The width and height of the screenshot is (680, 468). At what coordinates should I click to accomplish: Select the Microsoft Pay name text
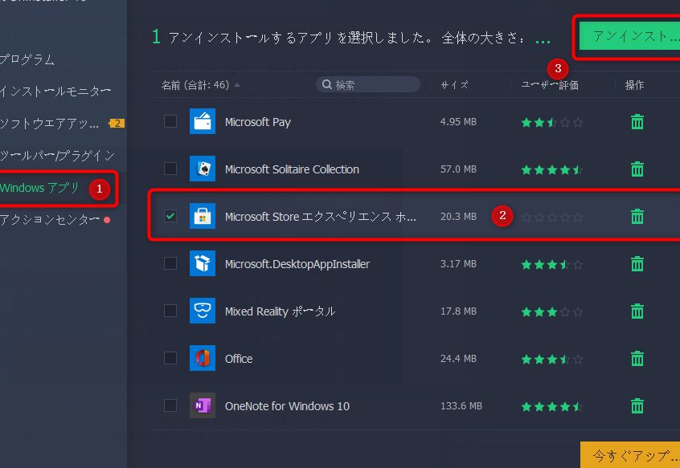click(x=257, y=122)
